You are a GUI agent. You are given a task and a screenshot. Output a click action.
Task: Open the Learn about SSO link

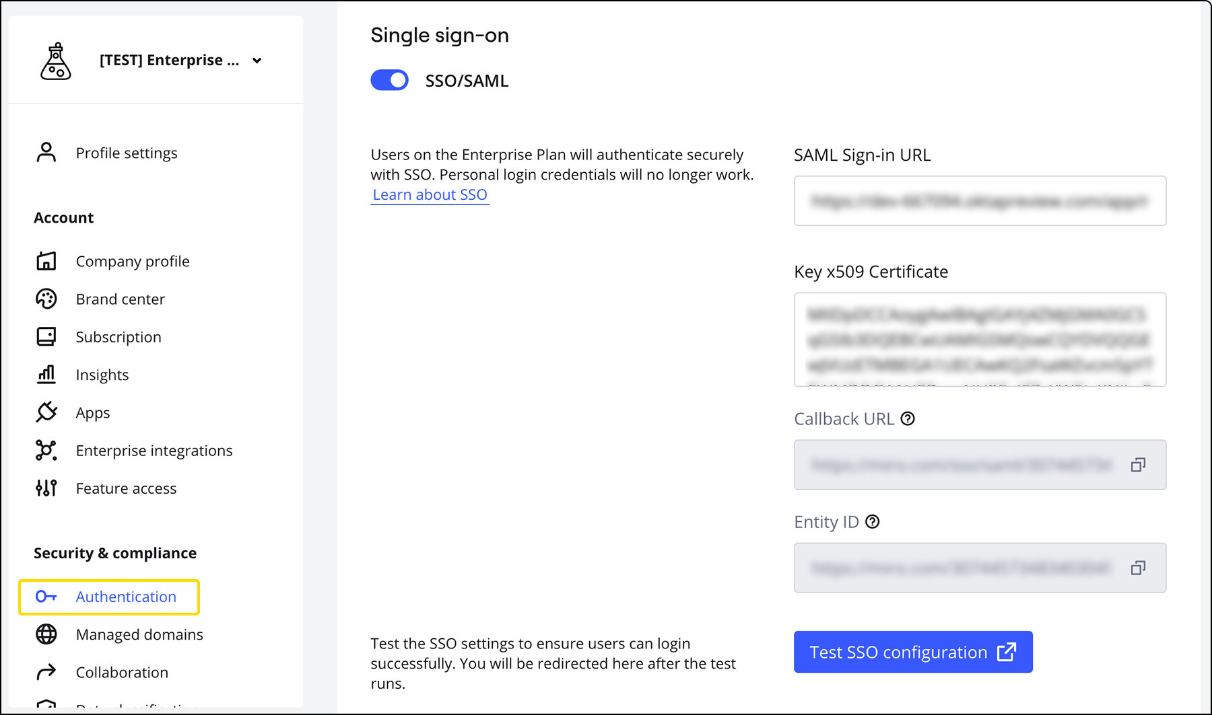430,194
